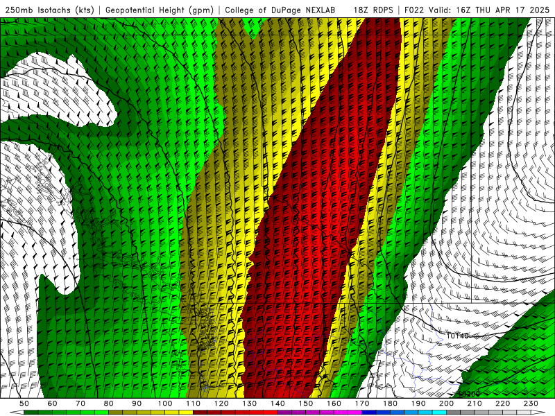The width and height of the screenshot is (555, 416).
Task: Click the 100 knot color scale label
Action: coord(165,404)
